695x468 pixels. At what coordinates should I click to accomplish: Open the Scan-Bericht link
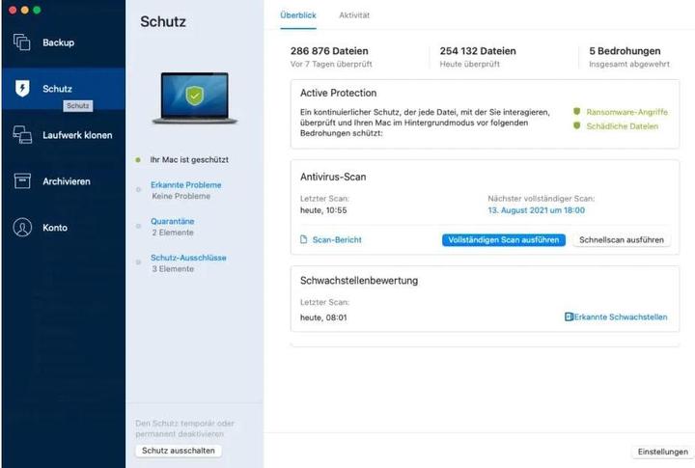(x=337, y=239)
